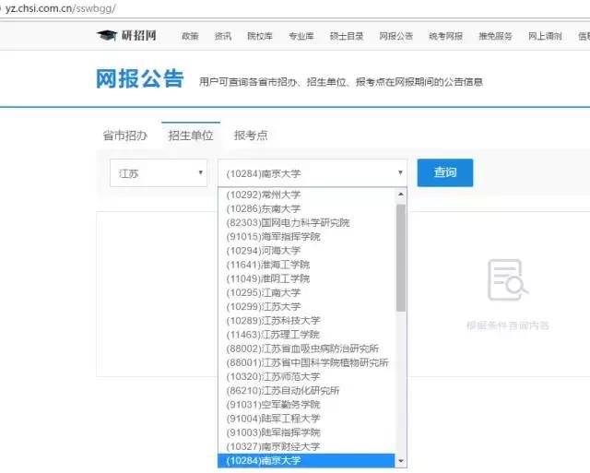
Task: Open the 资讯 navigation item
Action: 223,36
